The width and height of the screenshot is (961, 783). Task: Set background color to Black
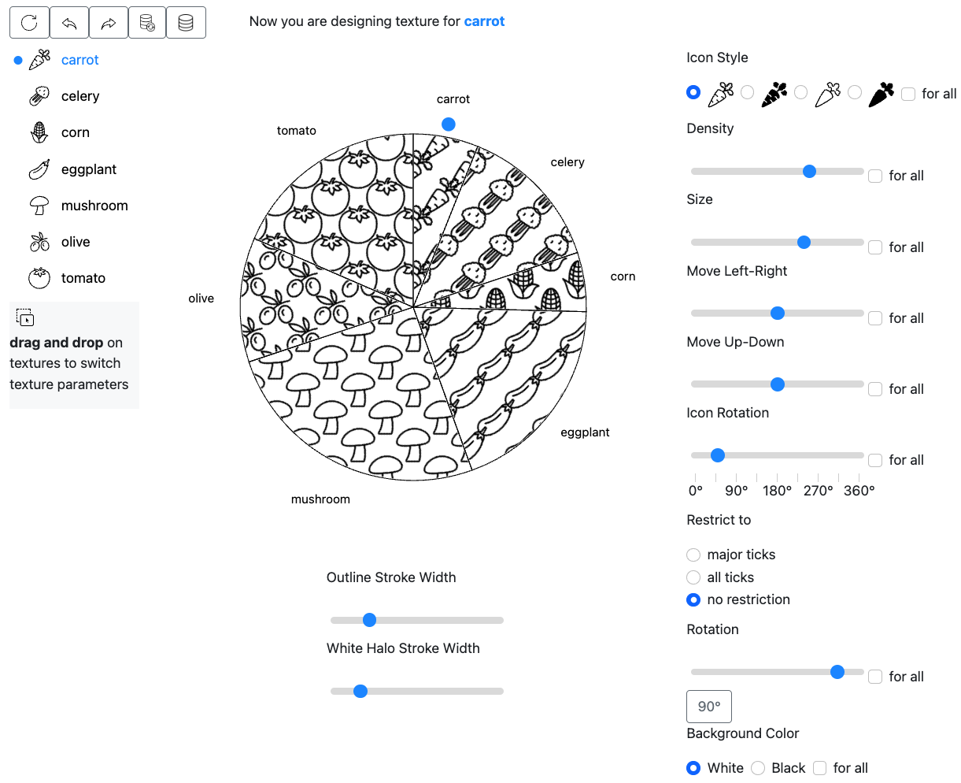click(758, 768)
